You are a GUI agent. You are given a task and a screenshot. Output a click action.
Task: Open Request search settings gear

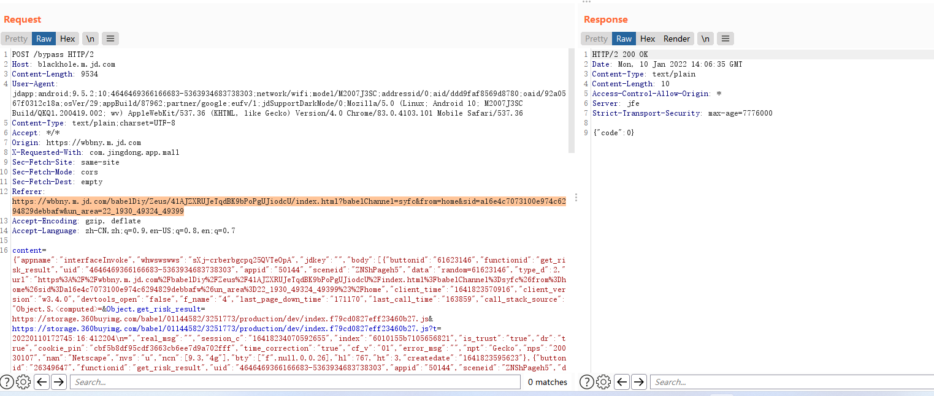point(23,382)
